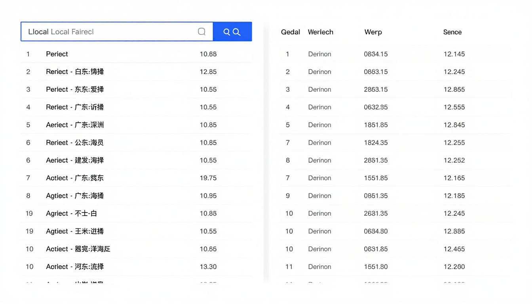Click the Sence value 12.165
Screen dimensions: 532x304
pyautogui.click(x=454, y=178)
